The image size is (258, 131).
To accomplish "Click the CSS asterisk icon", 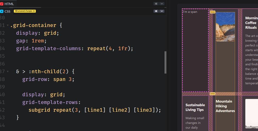I will click(x=2, y=11).
